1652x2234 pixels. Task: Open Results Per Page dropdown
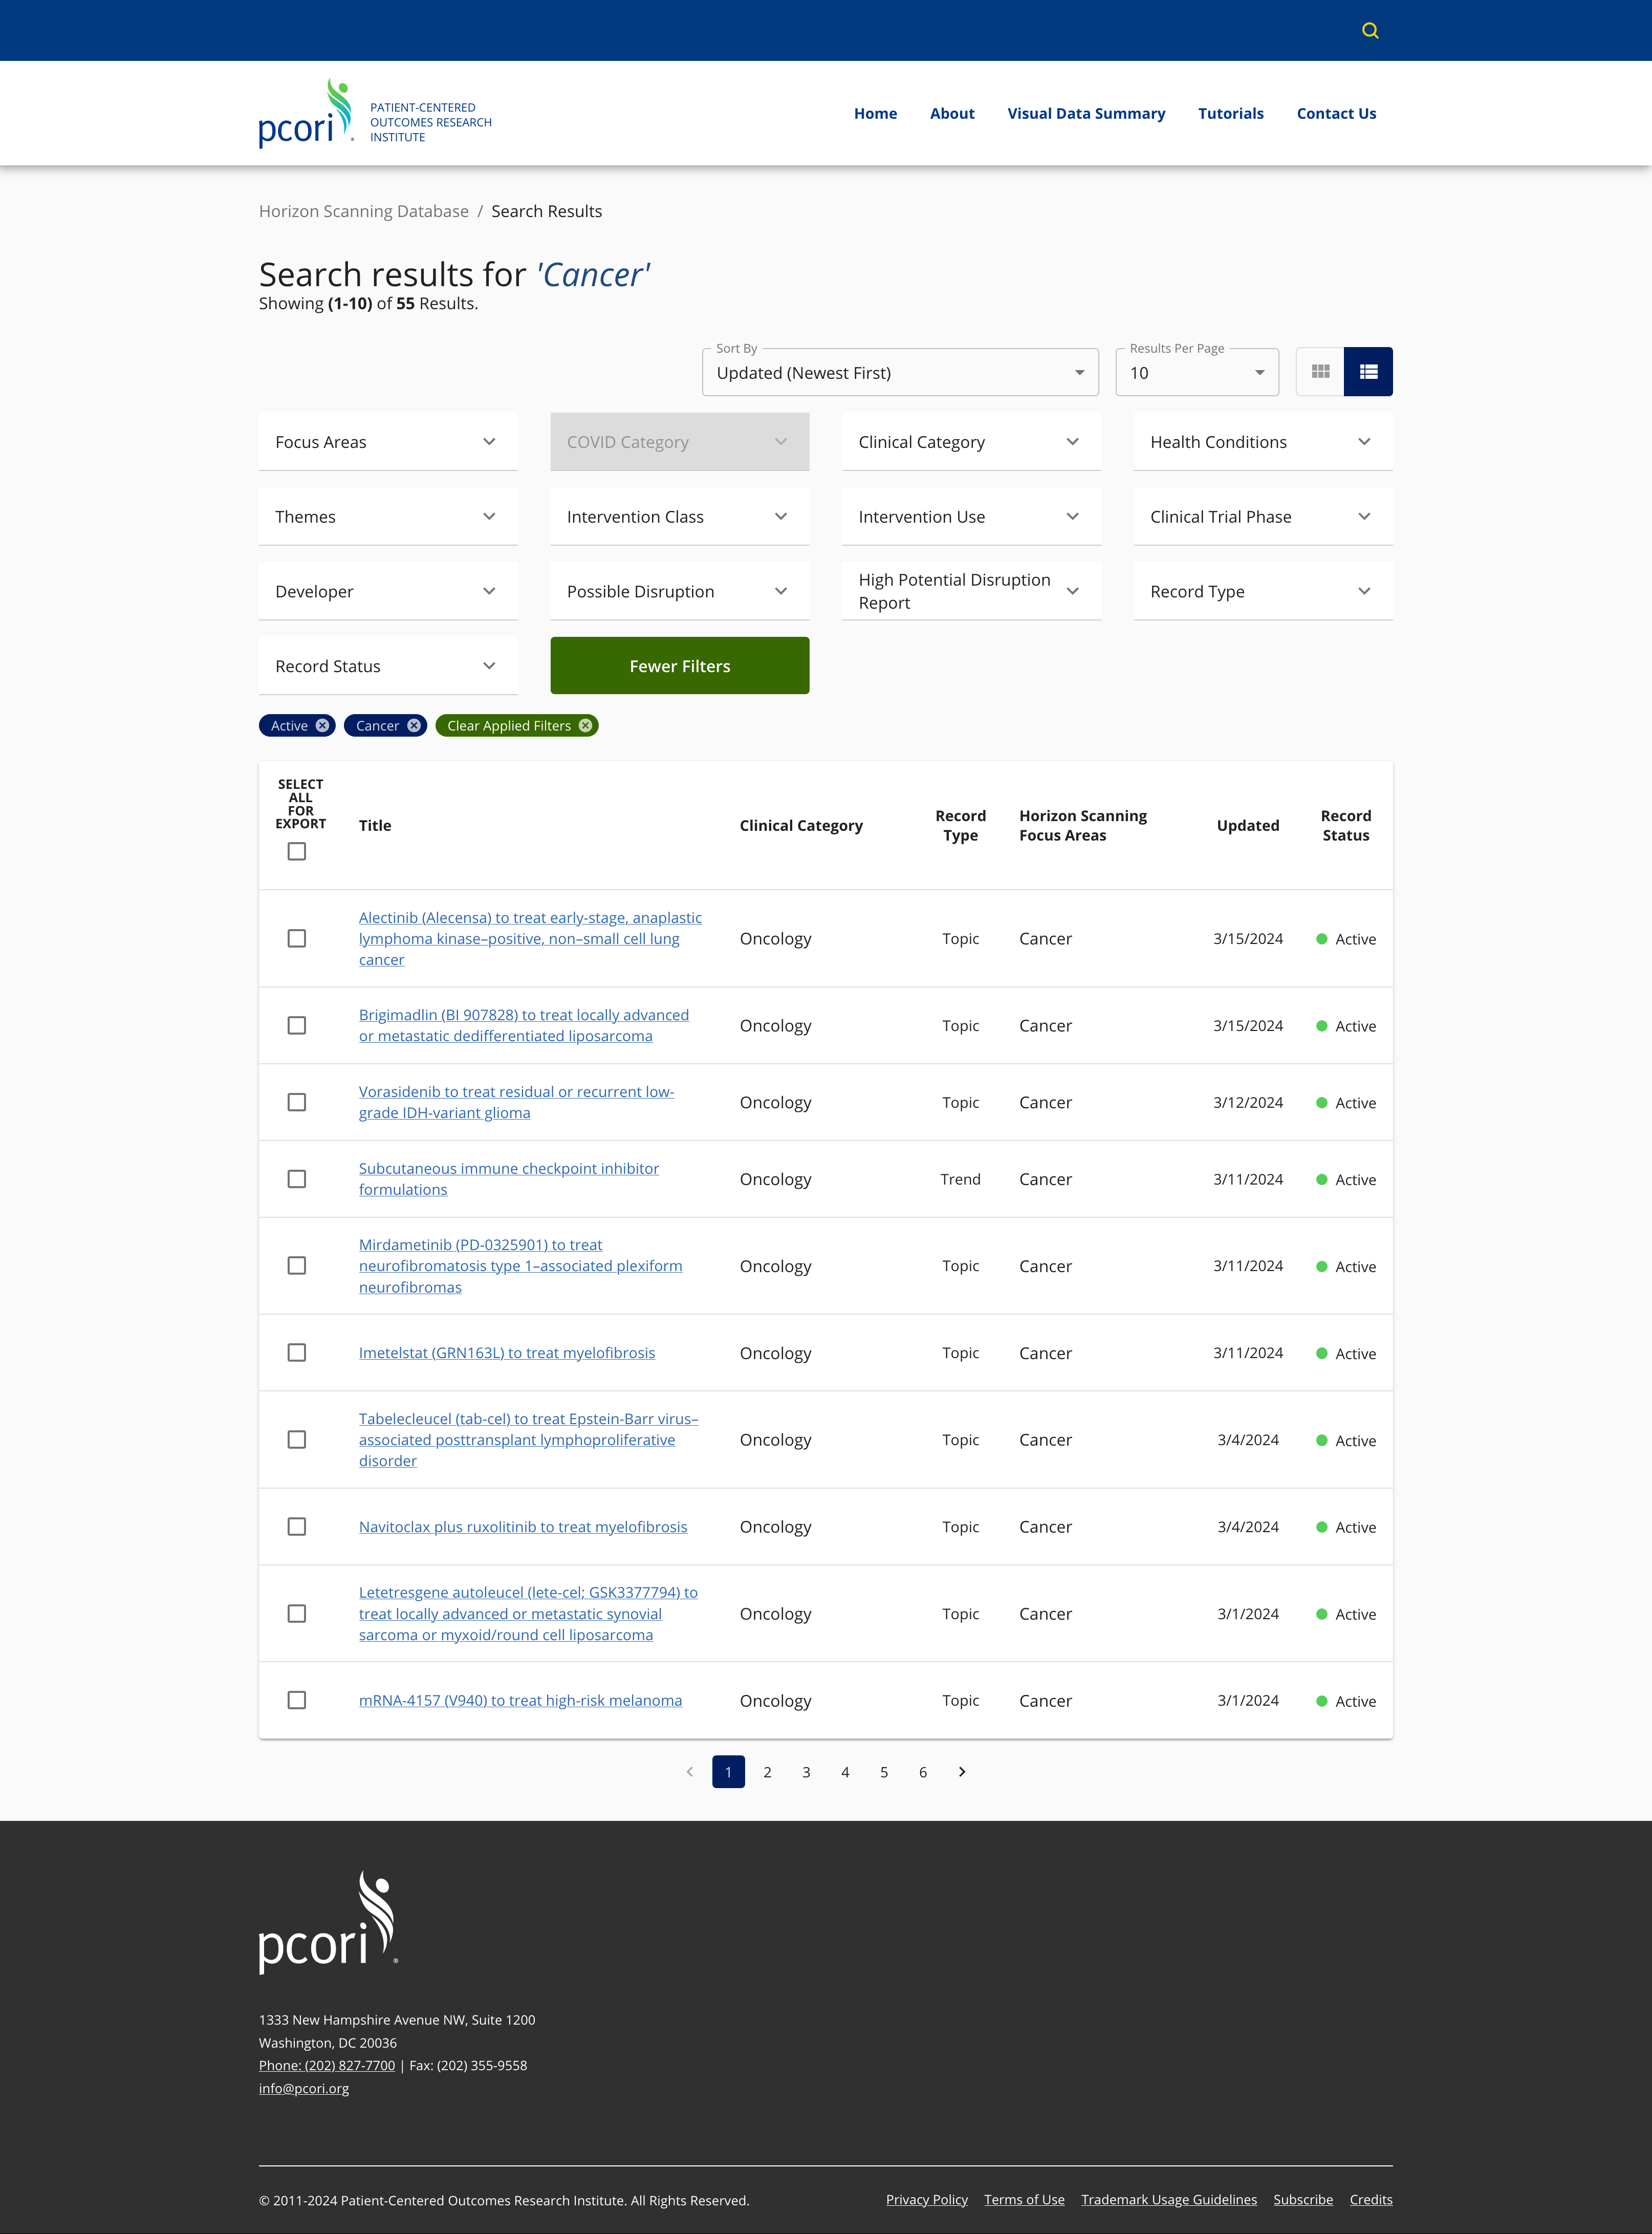pyautogui.click(x=1196, y=373)
